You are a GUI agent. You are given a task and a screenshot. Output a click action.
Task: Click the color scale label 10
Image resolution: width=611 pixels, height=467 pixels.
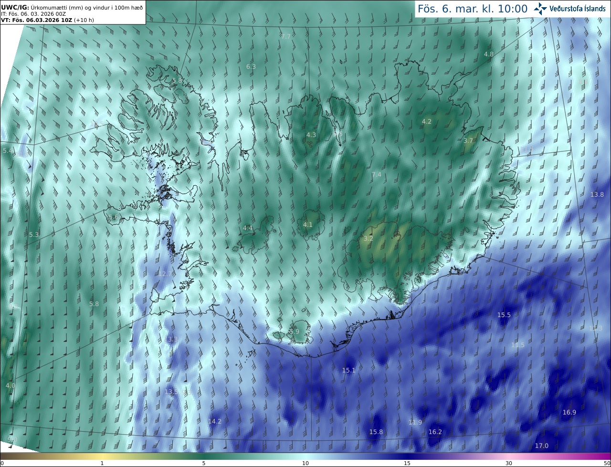[x=305, y=463]
